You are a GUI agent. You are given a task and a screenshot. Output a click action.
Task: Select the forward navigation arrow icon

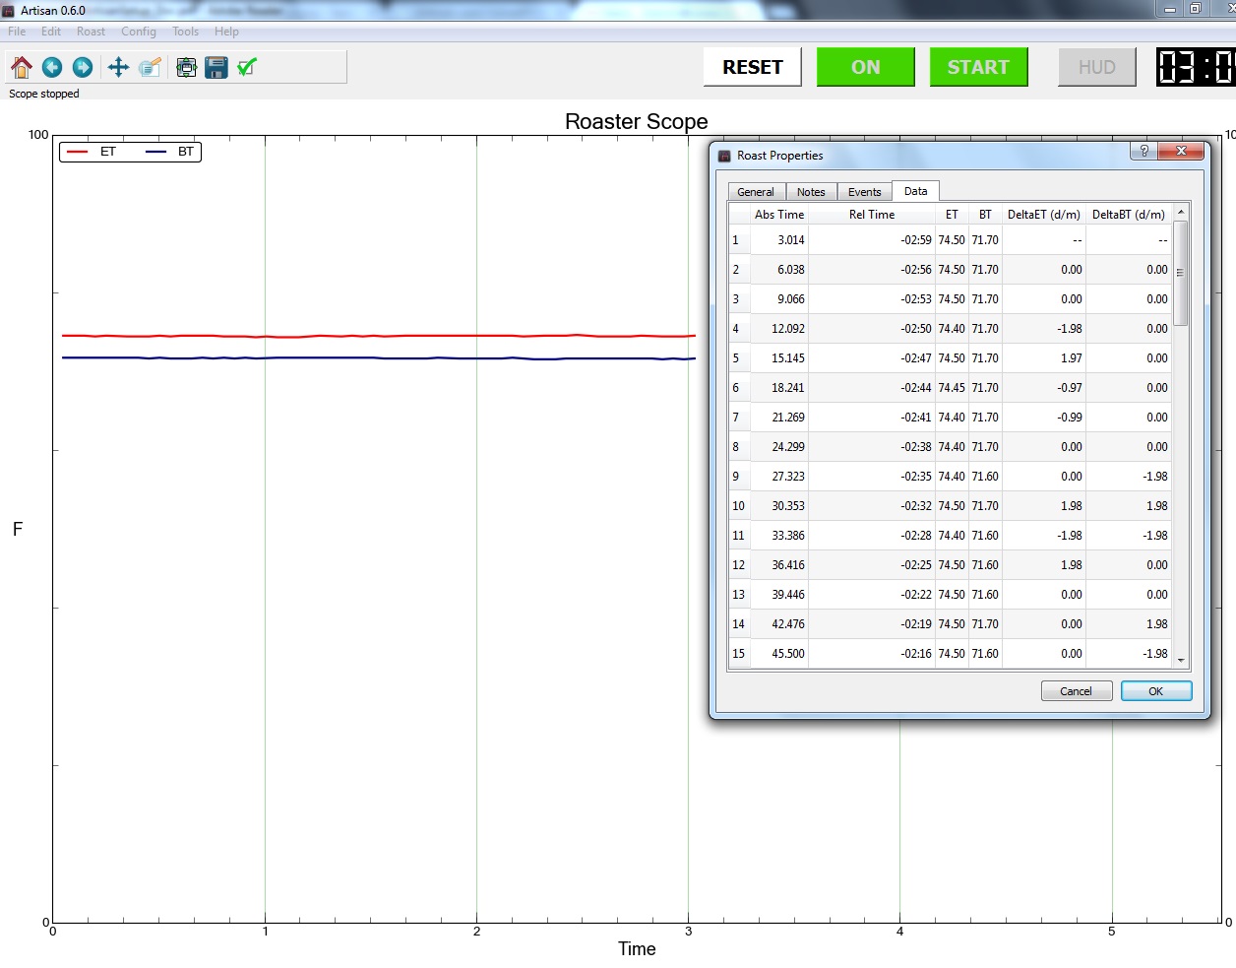83,67
